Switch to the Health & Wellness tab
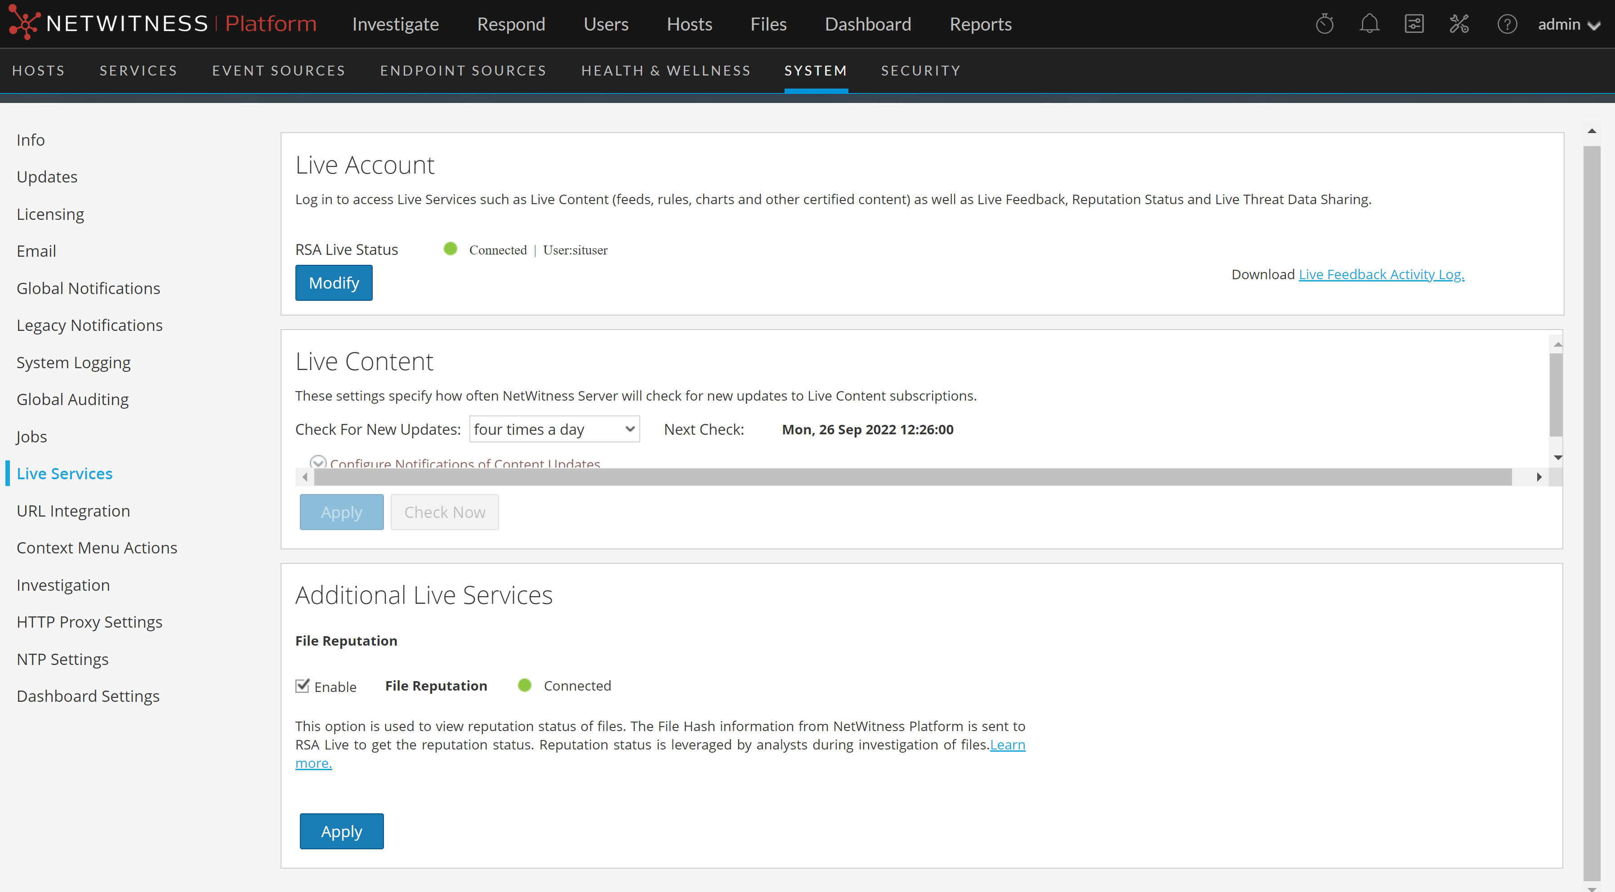1615x892 pixels. (666, 71)
